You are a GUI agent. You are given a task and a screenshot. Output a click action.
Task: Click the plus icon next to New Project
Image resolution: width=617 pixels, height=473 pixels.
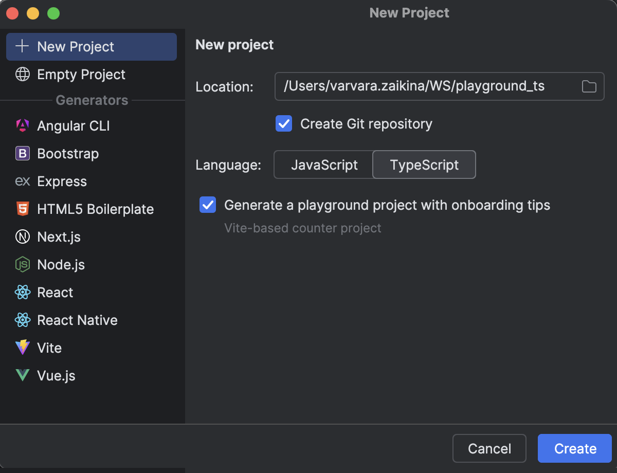click(x=22, y=46)
